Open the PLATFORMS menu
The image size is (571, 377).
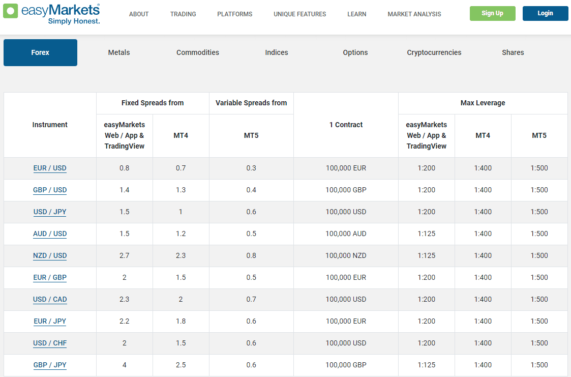[x=234, y=14]
